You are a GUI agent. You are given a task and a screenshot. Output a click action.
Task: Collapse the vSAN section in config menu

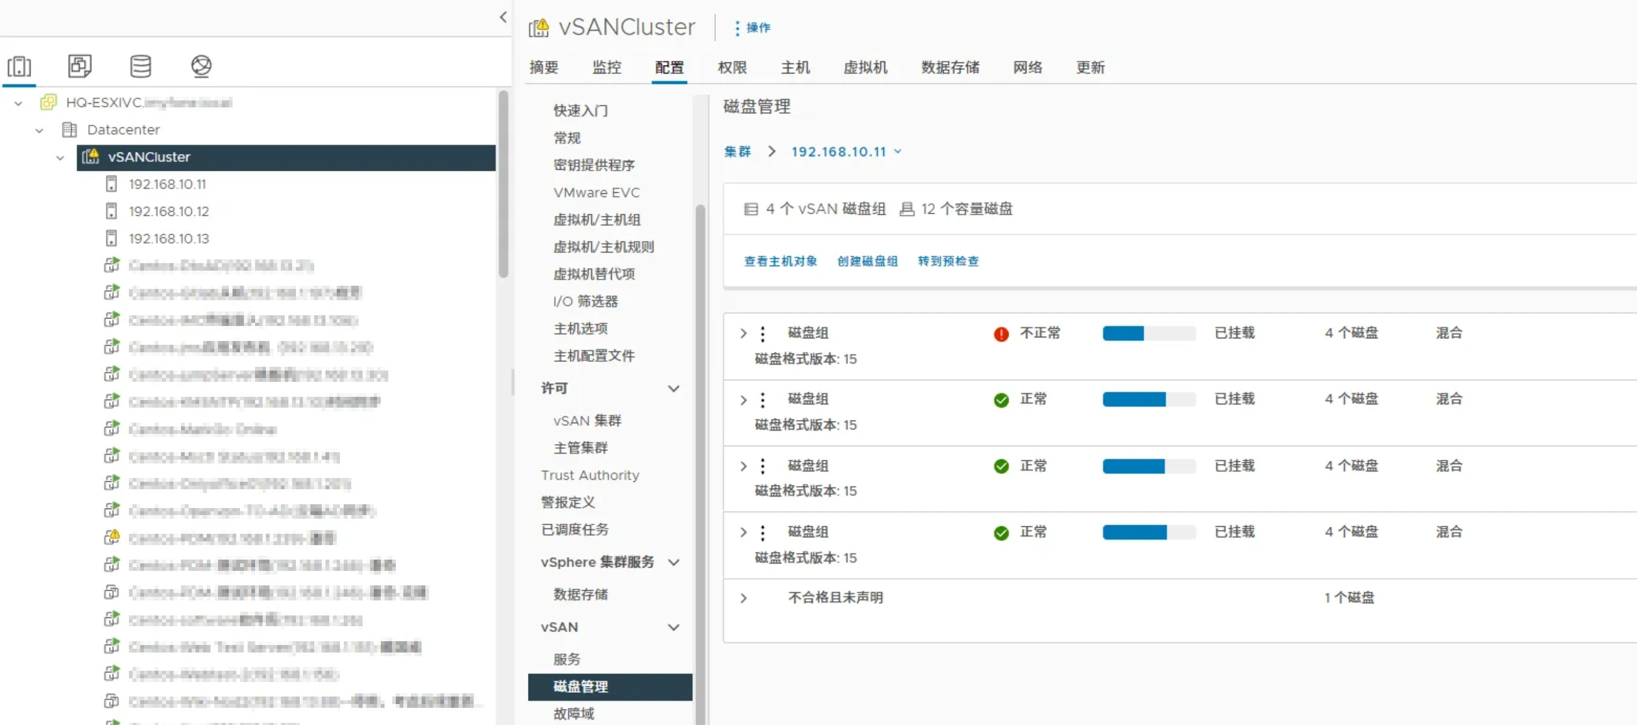(x=673, y=627)
